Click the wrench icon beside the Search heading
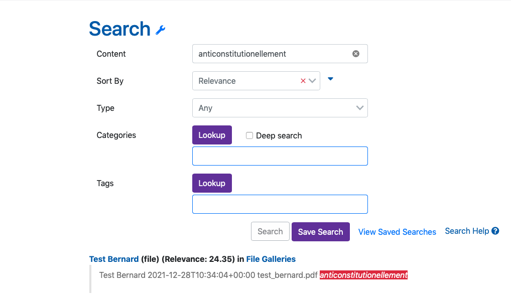Viewport: 511px width, 299px height. tap(160, 30)
